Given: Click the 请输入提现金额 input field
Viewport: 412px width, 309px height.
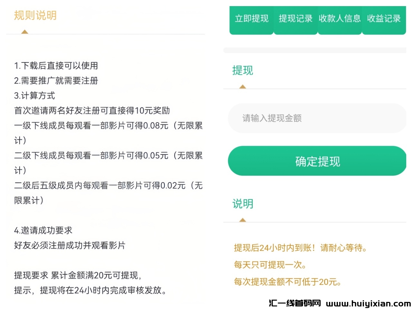Looking at the screenshot, I should point(317,118).
